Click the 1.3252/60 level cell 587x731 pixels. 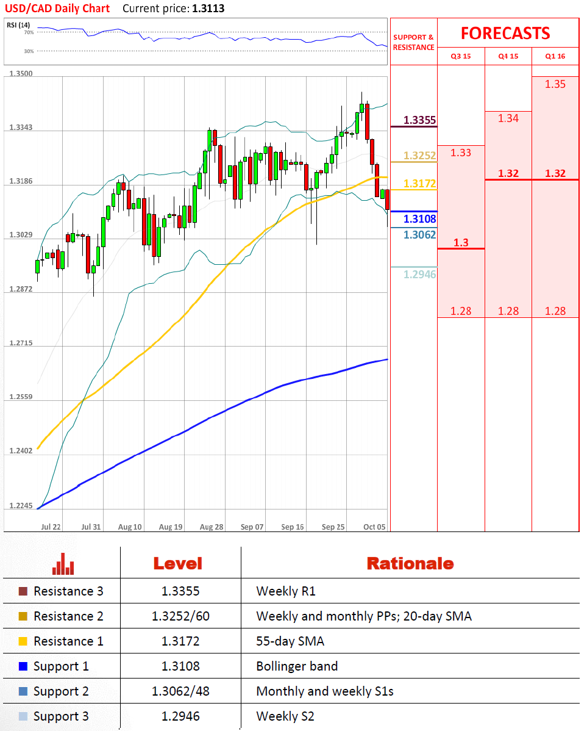(180, 616)
